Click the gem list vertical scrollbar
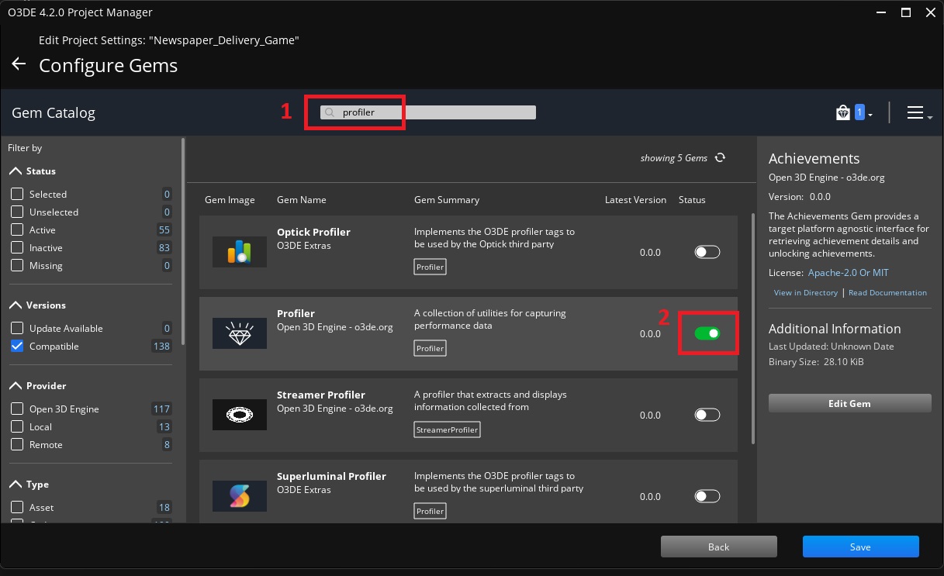 (752, 328)
